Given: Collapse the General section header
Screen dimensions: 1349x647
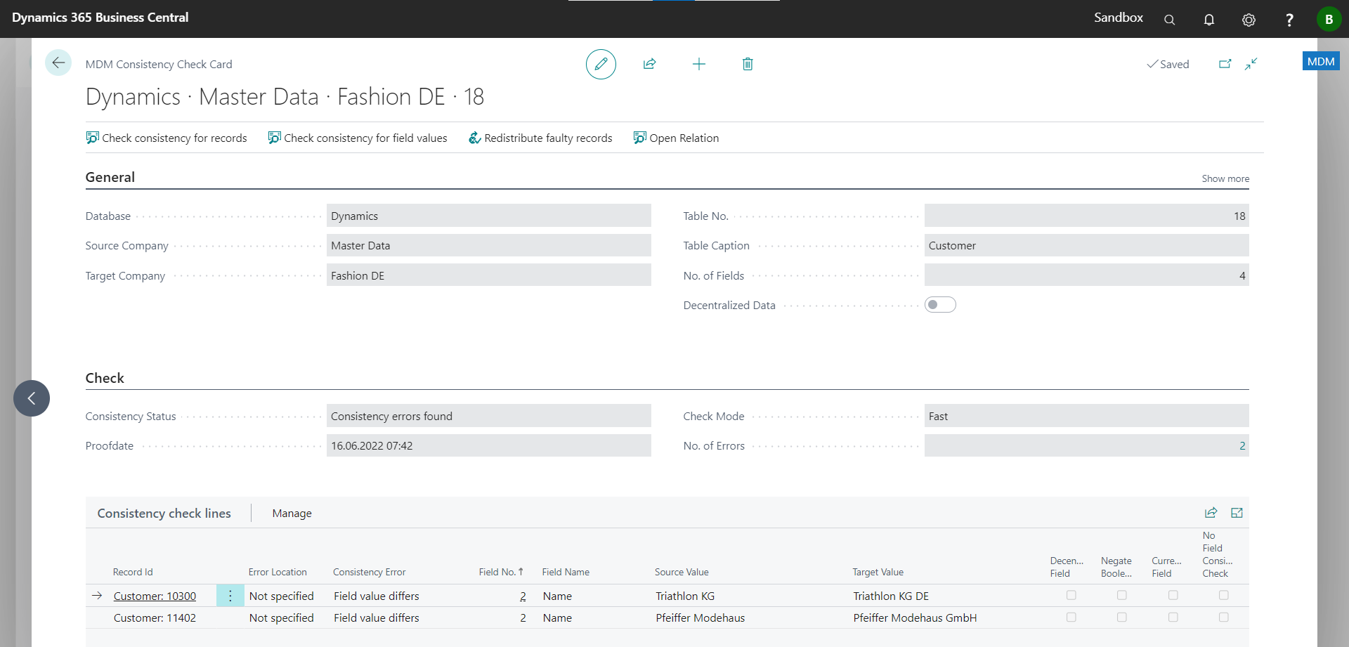Looking at the screenshot, I should (x=110, y=177).
